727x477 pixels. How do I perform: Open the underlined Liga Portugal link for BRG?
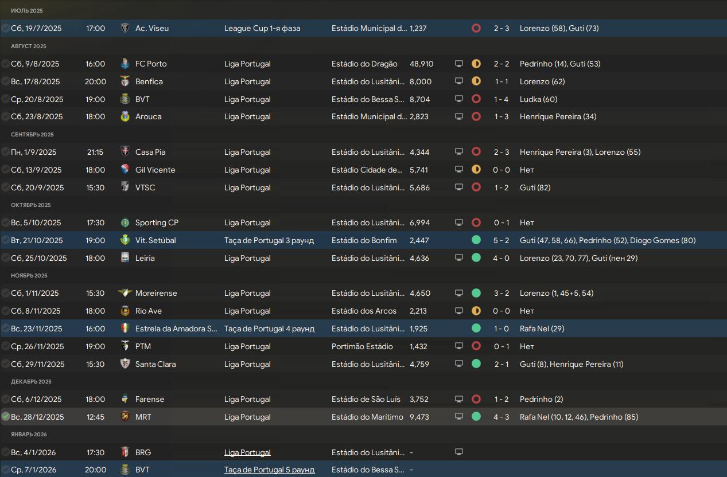pyautogui.click(x=247, y=452)
